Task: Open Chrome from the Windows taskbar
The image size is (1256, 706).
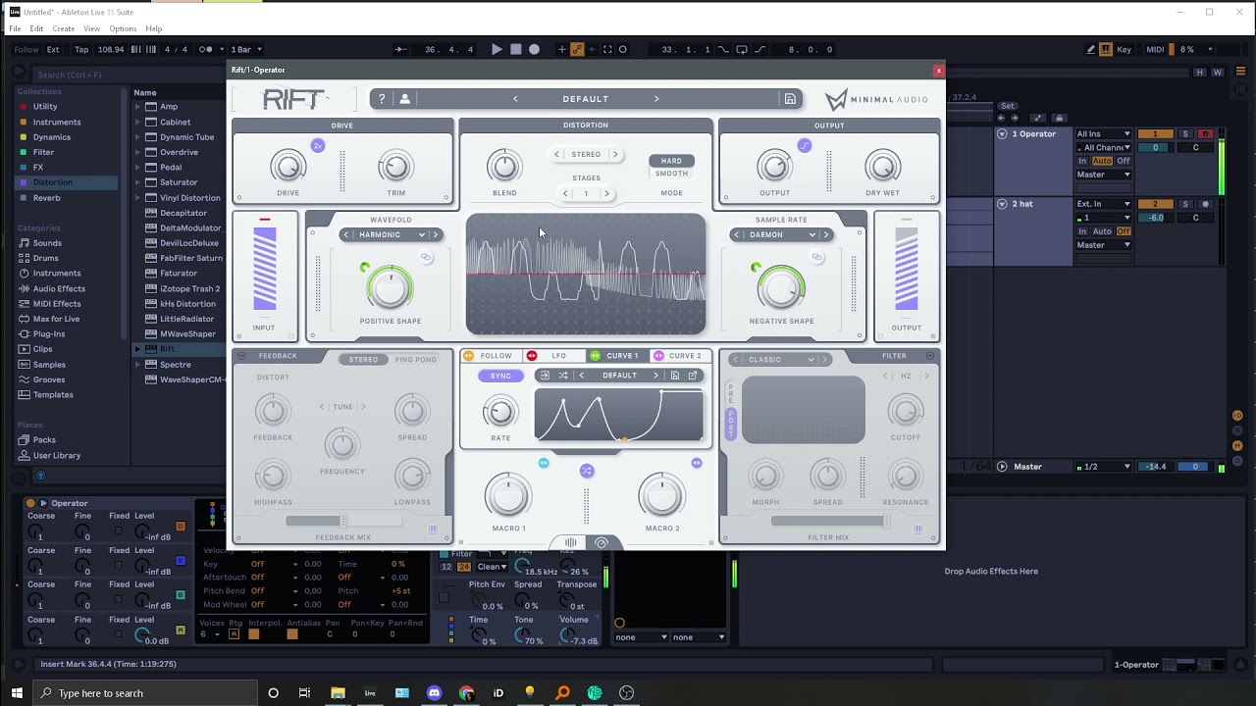Action: point(466,693)
